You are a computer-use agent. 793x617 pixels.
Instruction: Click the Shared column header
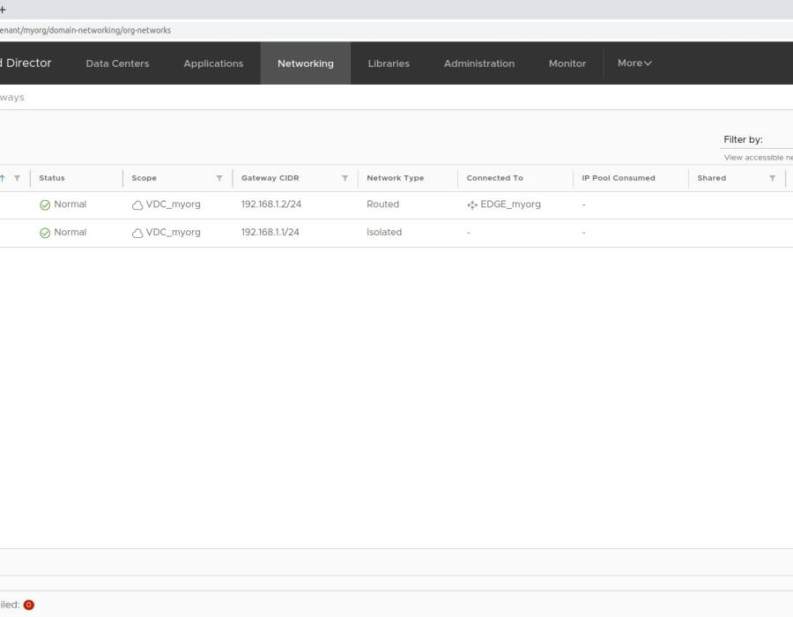(712, 178)
